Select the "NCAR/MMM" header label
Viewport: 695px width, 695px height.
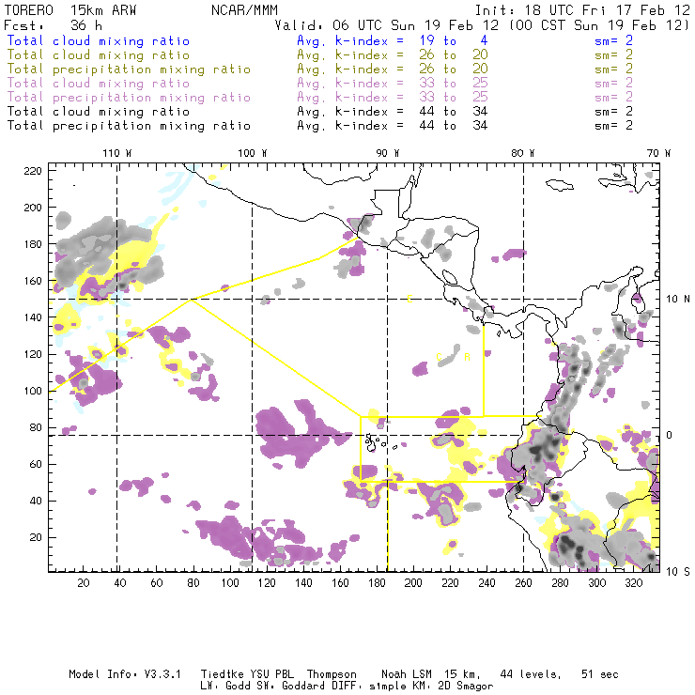point(244,10)
